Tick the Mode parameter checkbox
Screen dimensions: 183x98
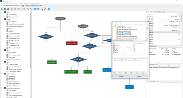(x=114, y=51)
